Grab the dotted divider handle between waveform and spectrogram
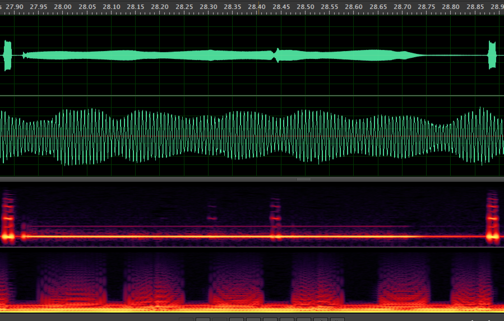This screenshot has height=321, width=504. [303, 179]
